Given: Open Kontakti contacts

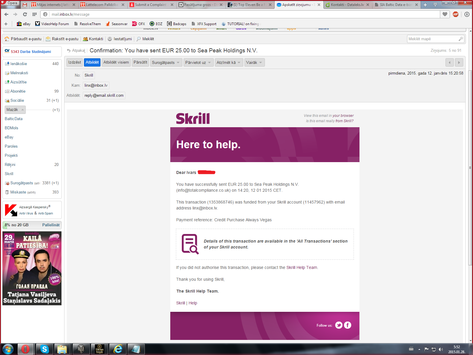Looking at the screenshot, I should pos(93,39).
